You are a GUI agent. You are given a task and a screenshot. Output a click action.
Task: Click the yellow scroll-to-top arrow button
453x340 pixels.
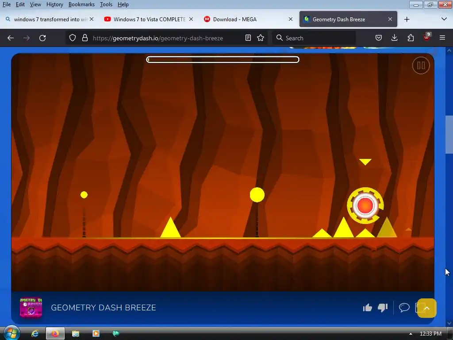click(x=427, y=308)
